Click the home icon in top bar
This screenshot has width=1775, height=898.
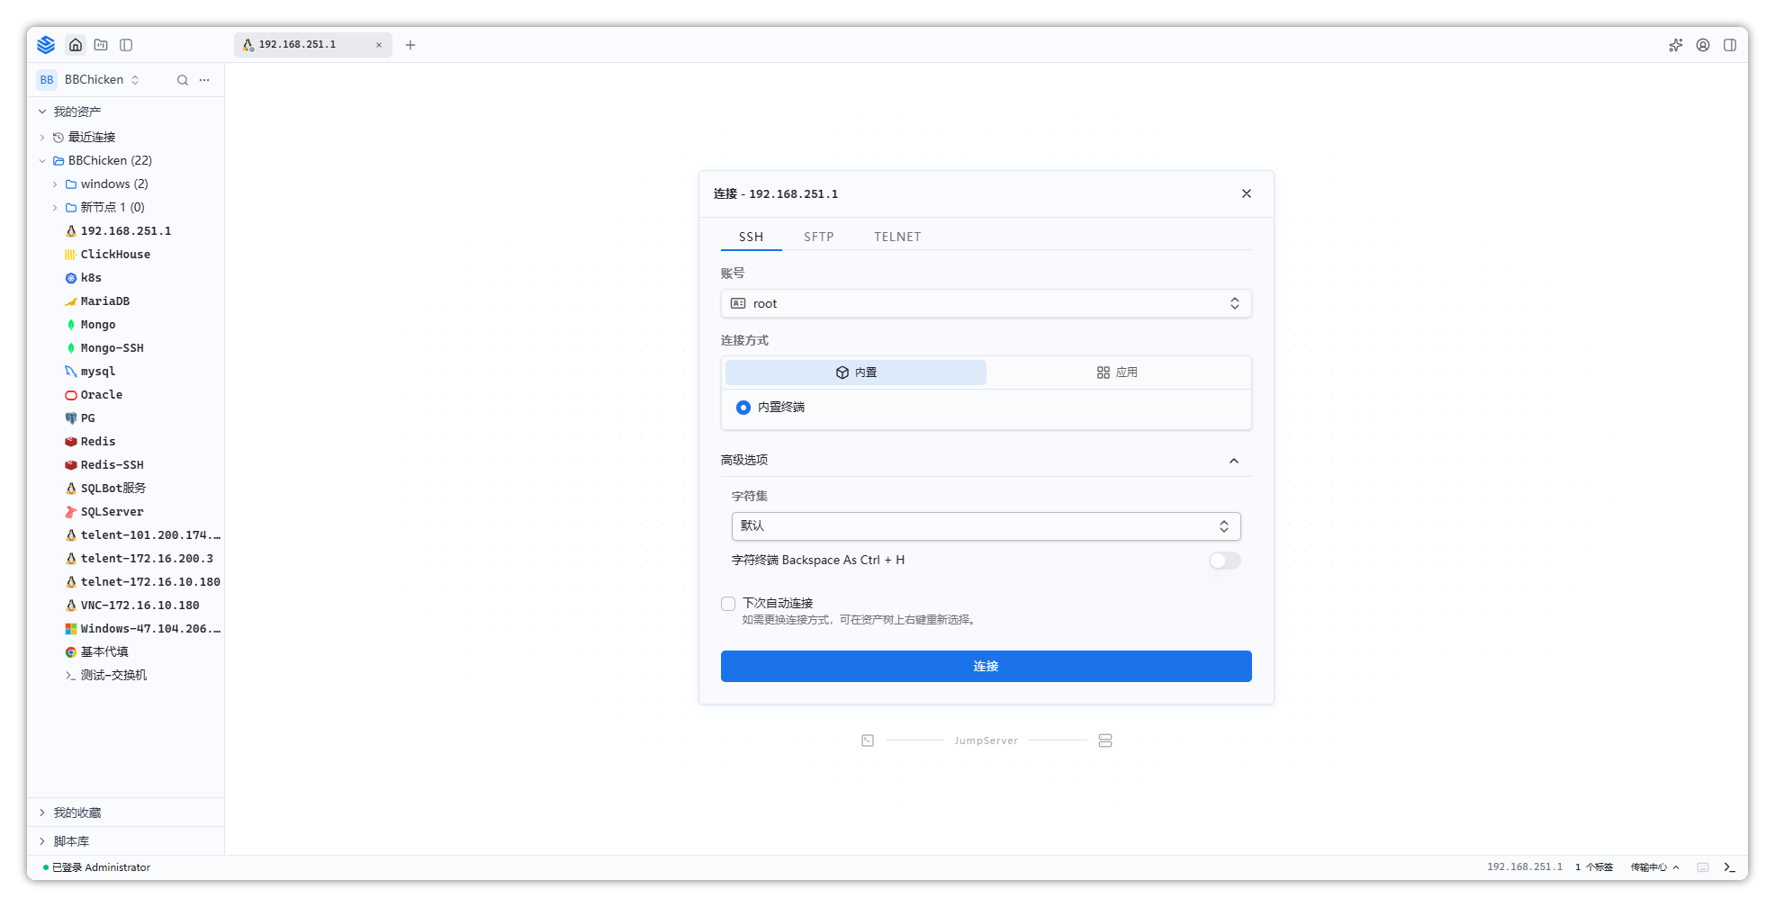click(76, 45)
